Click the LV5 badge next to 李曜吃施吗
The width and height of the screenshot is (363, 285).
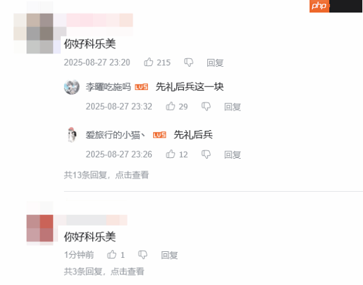click(x=141, y=87)
